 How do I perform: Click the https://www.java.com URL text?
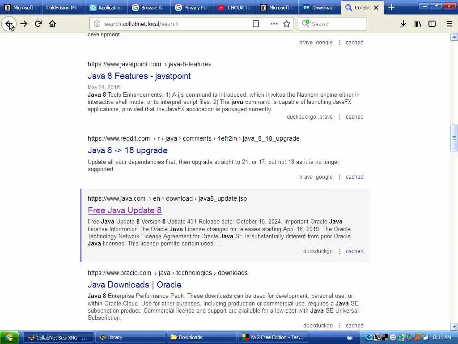(x=116, y=198)
